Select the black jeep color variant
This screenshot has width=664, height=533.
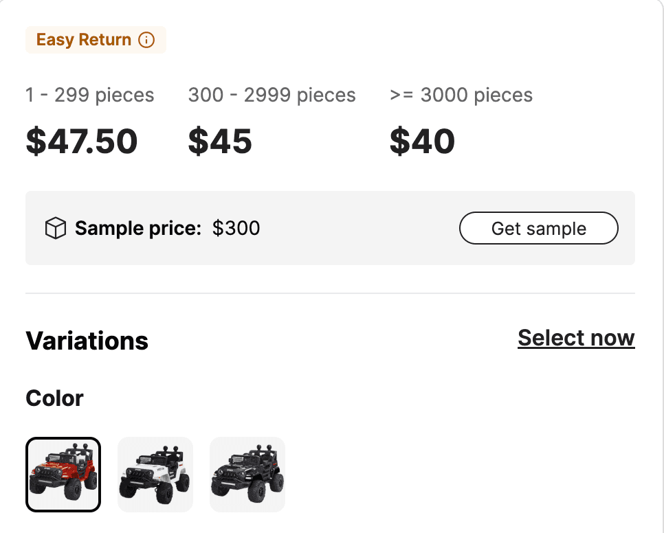pos(247,474)
